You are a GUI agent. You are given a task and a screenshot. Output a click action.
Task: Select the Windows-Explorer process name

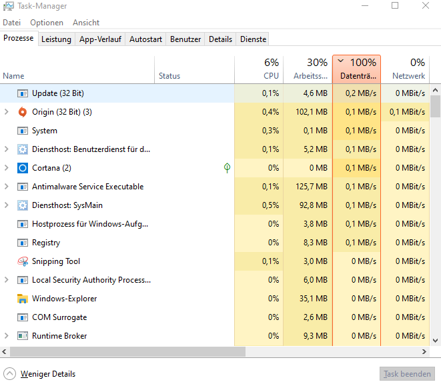[65, 299]
